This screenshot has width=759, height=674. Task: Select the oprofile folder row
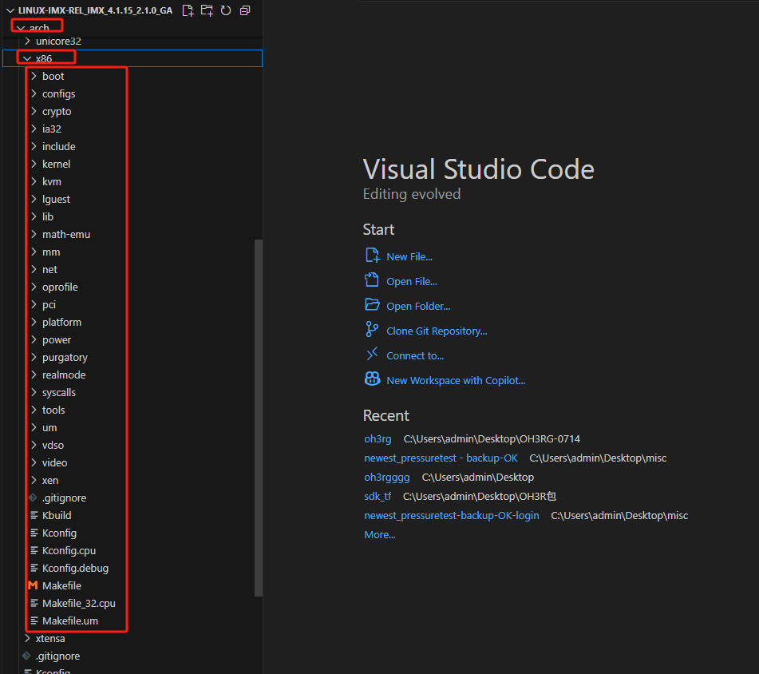132,287
